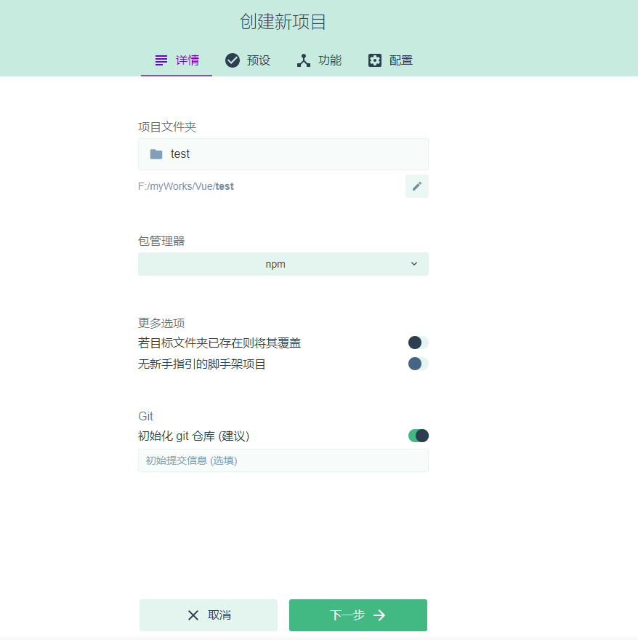This screenshot has height=640, width=638.
Task: Open the npm package manager dropdown
Action: 283,264
